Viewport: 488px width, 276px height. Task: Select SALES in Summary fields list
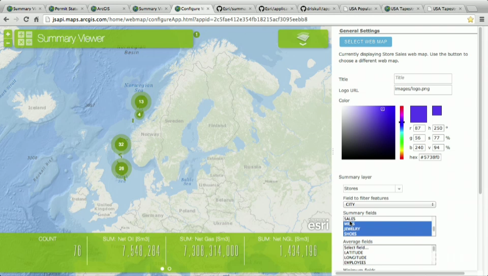(x=387, y=219)
